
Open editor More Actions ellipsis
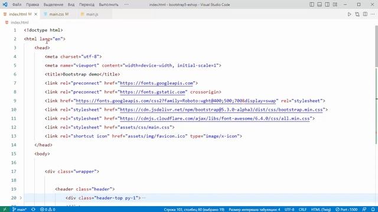point(373,14)
